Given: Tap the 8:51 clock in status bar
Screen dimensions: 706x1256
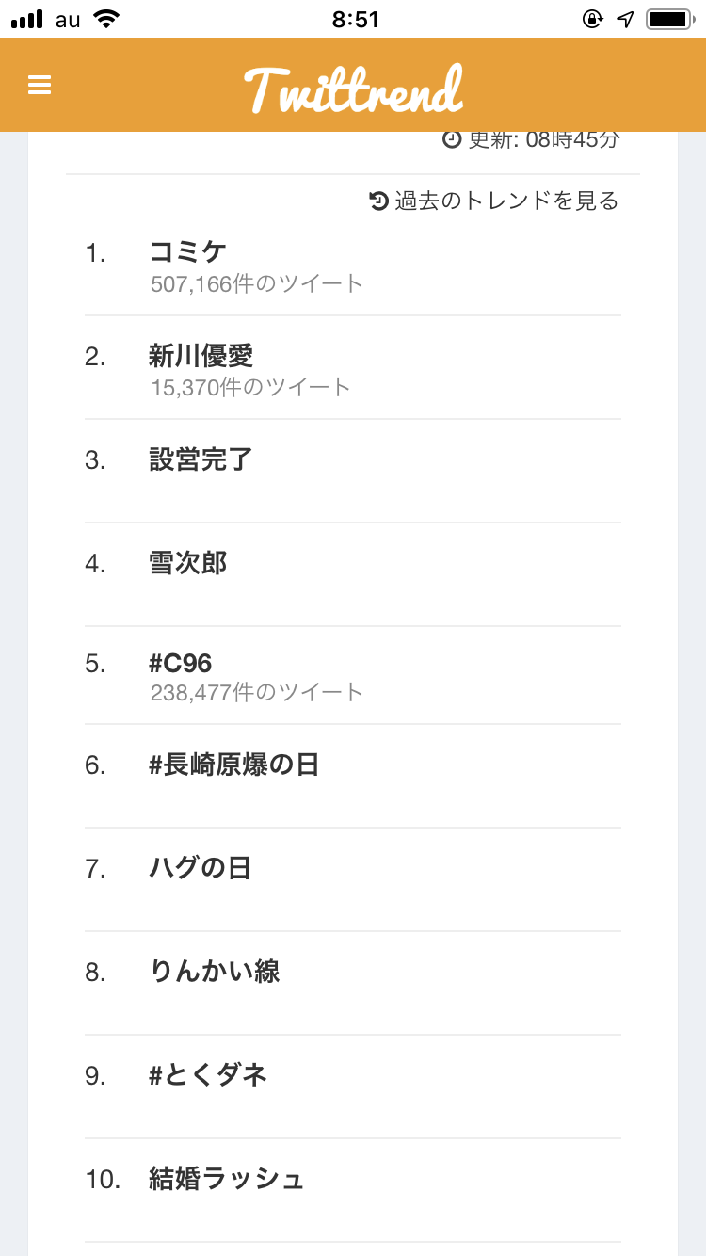Looking at the screenshot, I should [355, 19].
